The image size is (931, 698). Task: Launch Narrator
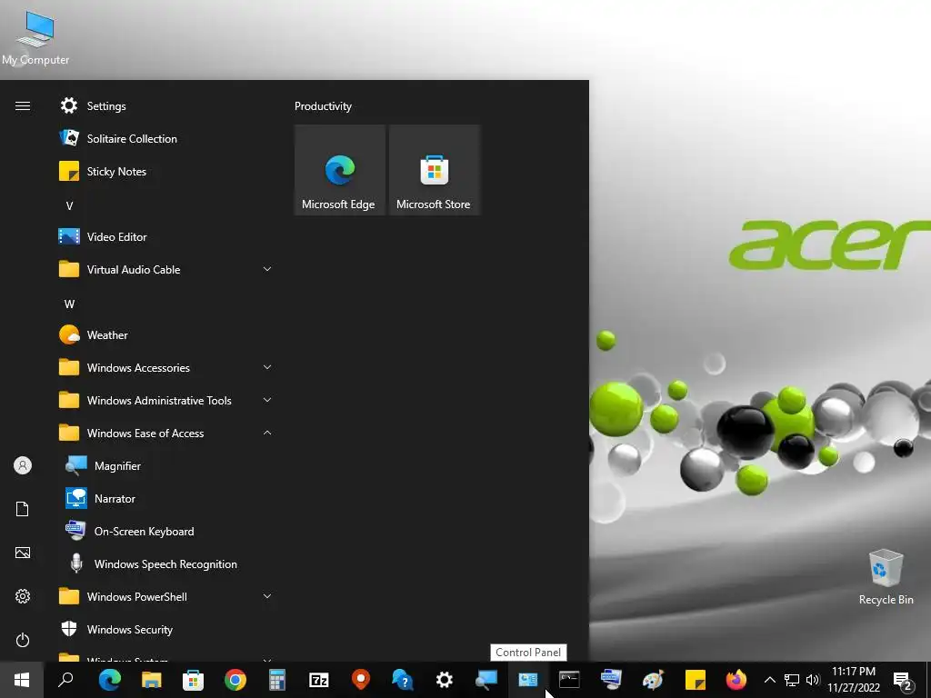point(165,499)
